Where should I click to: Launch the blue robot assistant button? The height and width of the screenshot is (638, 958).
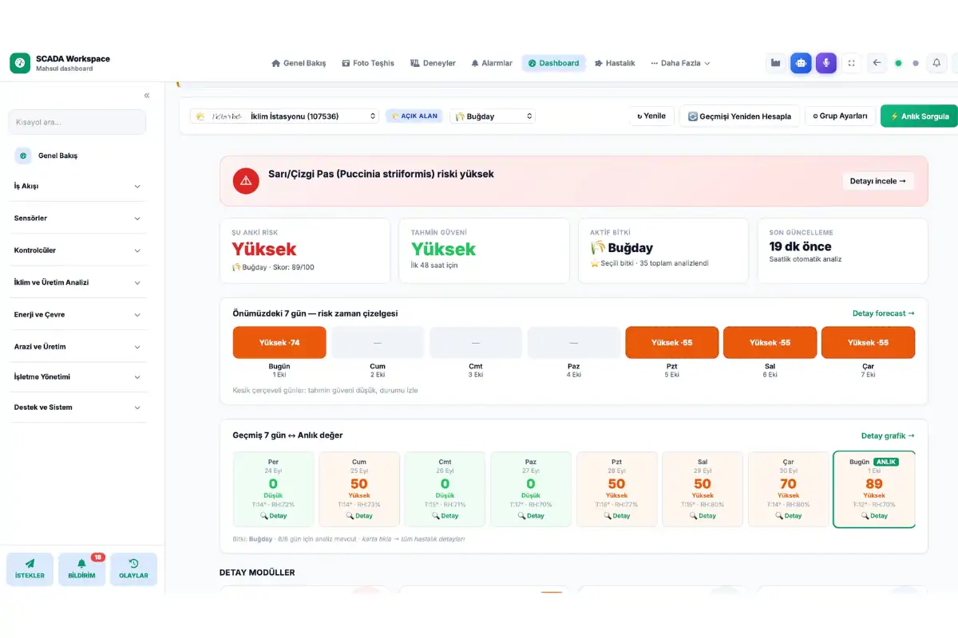pyautogui.click(x=801, y=63)
